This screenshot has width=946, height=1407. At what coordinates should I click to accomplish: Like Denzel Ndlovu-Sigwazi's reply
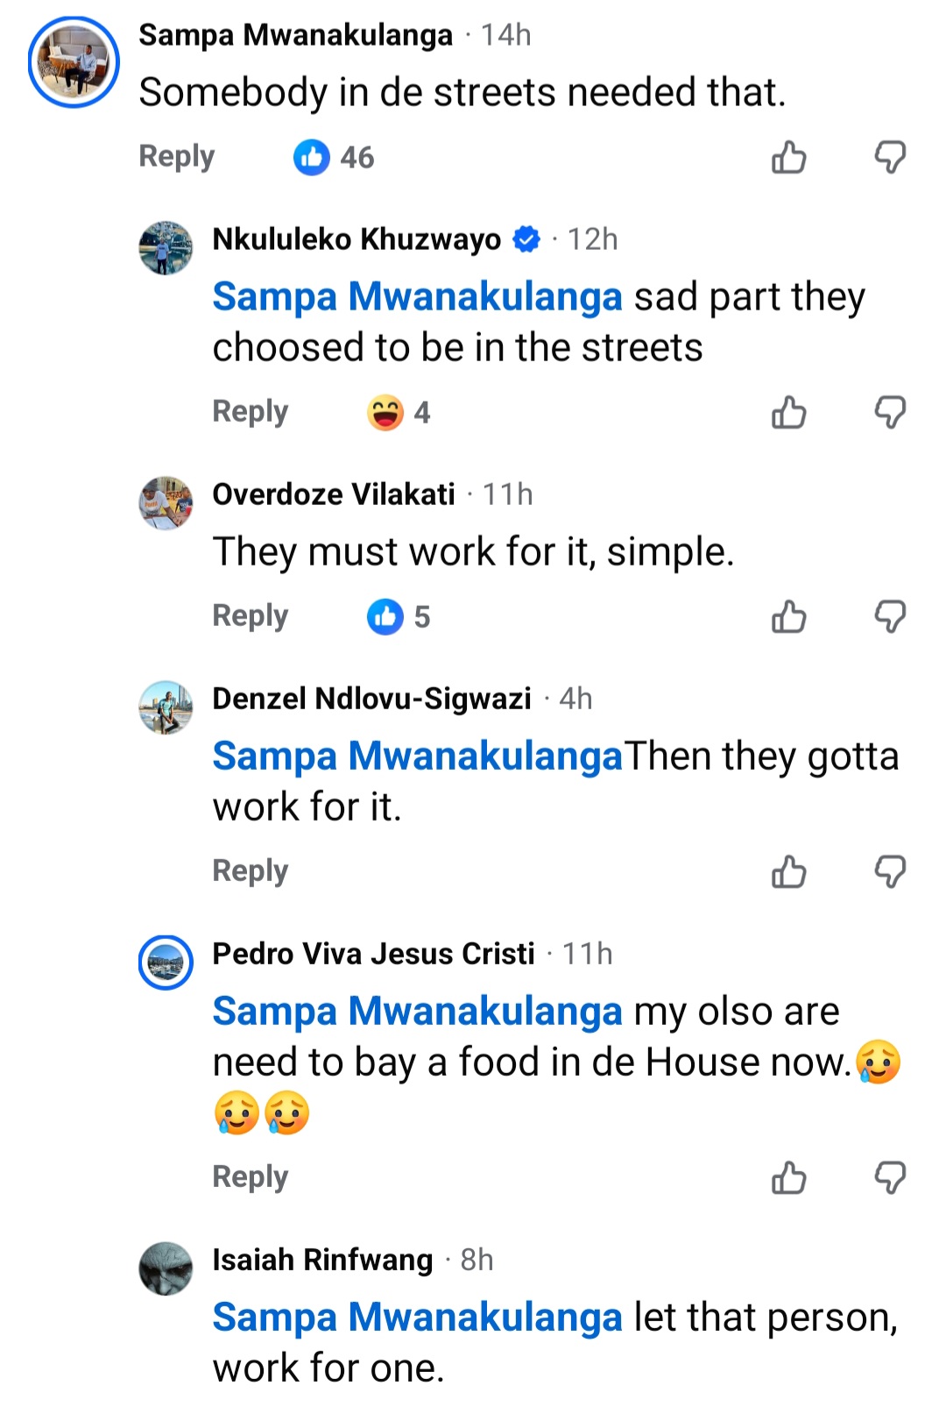(788, 871)
